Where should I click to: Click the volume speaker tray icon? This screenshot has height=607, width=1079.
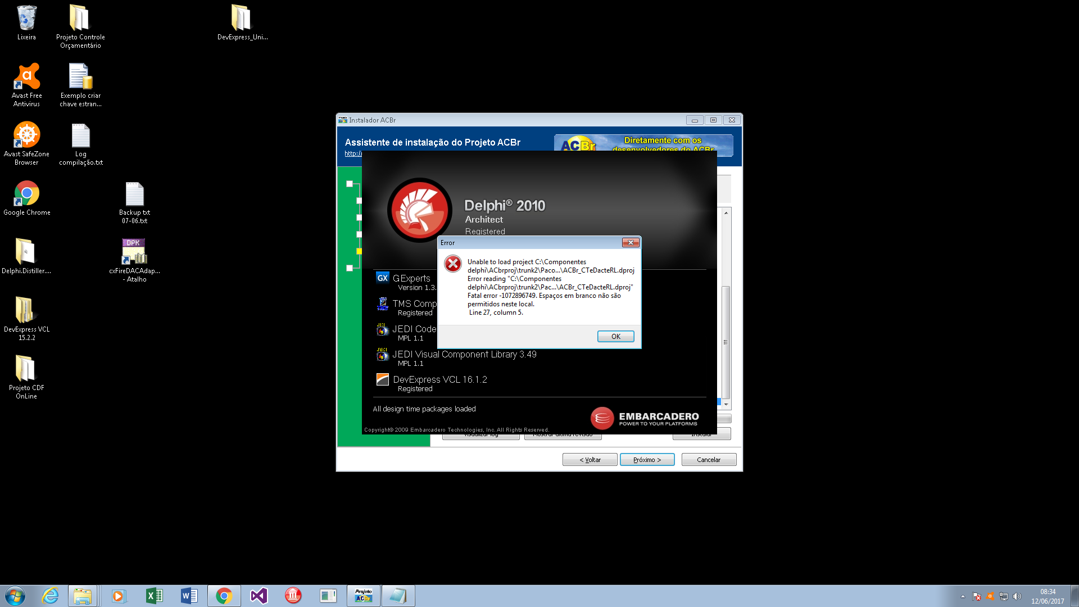1017,596
